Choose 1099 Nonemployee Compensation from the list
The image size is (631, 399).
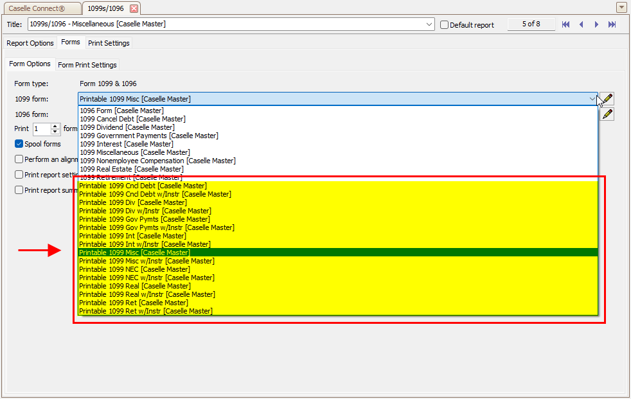click(x=157, y=161)
